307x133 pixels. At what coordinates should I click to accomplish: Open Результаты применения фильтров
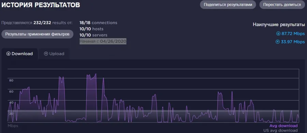37,34
